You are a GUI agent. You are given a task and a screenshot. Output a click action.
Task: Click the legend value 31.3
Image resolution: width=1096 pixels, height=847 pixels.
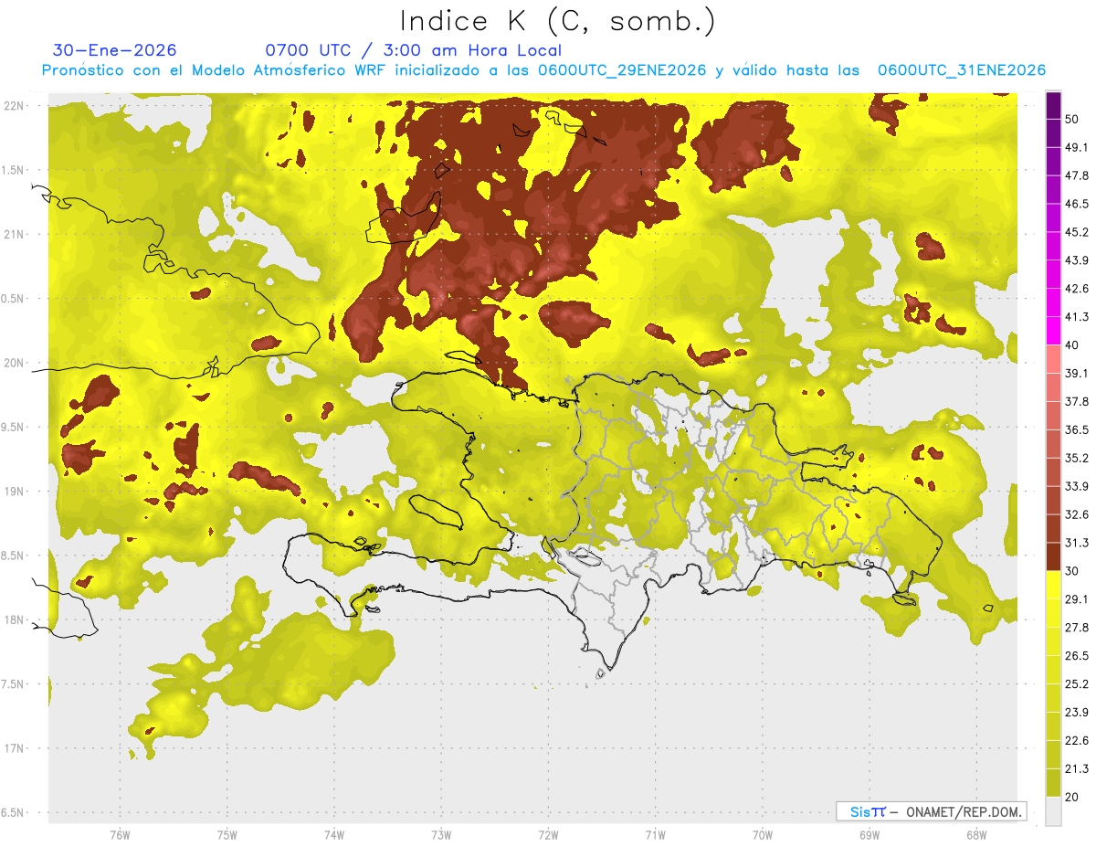pyautogui.click(x=1076, y=544)
